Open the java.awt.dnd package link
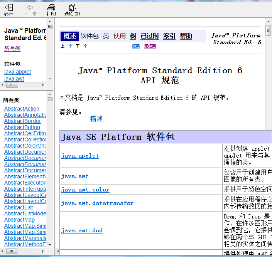 (82, 230)
